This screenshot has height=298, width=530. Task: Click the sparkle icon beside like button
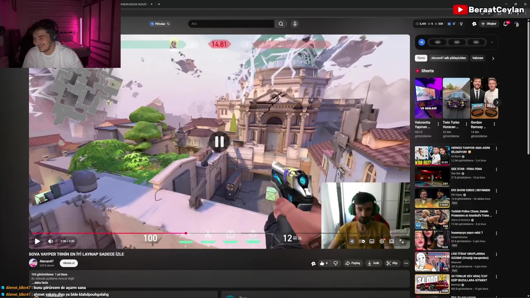click(x=313, y=263)
